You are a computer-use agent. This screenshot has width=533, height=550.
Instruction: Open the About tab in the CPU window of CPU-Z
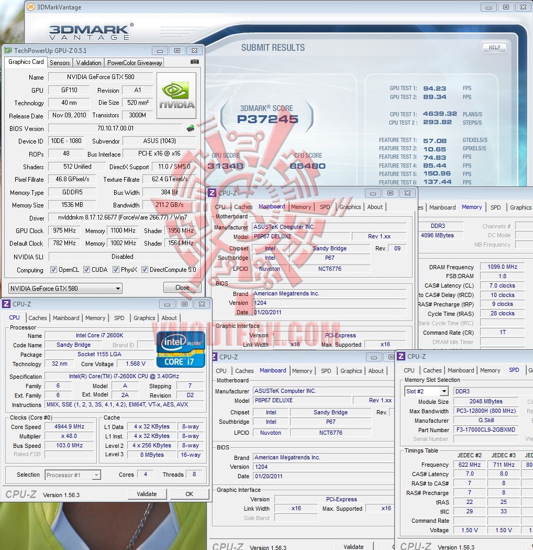[169, 318]
